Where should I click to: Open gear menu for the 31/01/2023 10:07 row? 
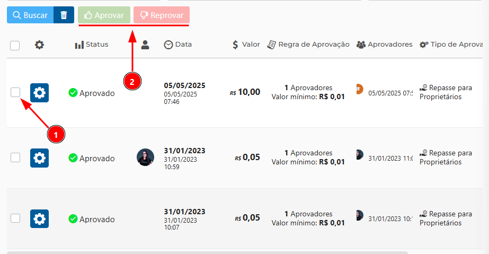tap(39, 218)
